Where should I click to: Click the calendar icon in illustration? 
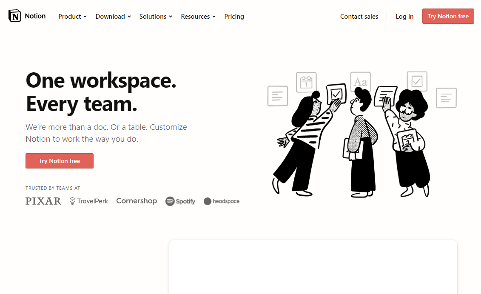tap(306, 82)
